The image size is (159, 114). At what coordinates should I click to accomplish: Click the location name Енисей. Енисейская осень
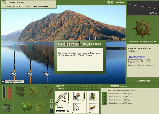[140, 50]
